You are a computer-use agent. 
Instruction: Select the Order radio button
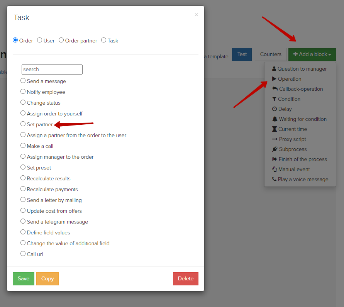coord(15,40)
